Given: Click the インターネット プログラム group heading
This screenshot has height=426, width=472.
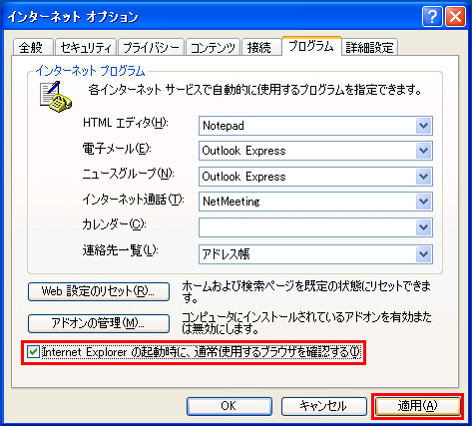Looking at the screenshot, I should point(91,71).
